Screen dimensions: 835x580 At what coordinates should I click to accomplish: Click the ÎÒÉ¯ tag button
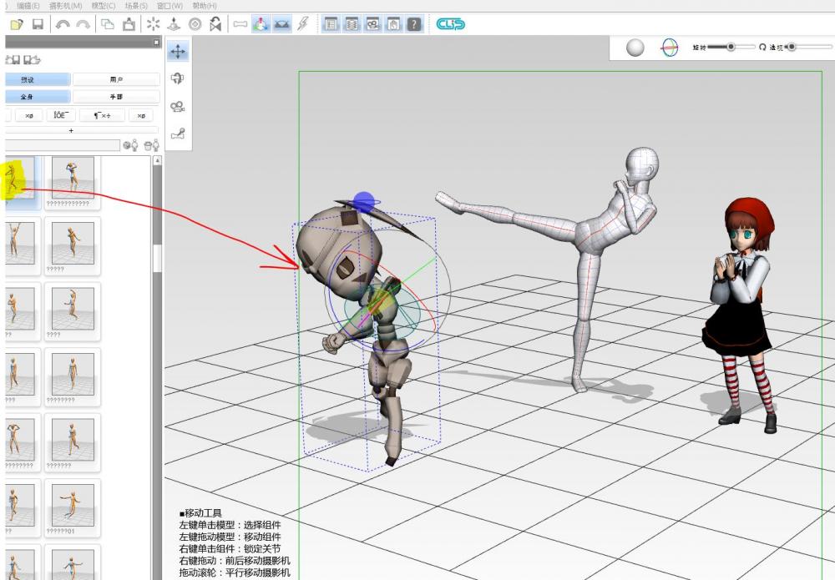tap(61, 115)
